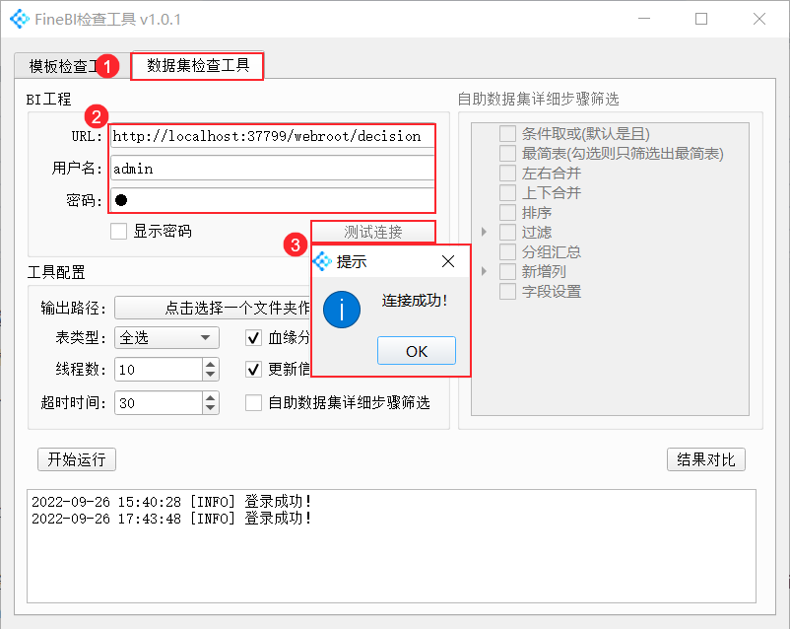
Task: Click the FineBI logo icon in title bar
Action: pyautogui.click(x=20, y=19)
